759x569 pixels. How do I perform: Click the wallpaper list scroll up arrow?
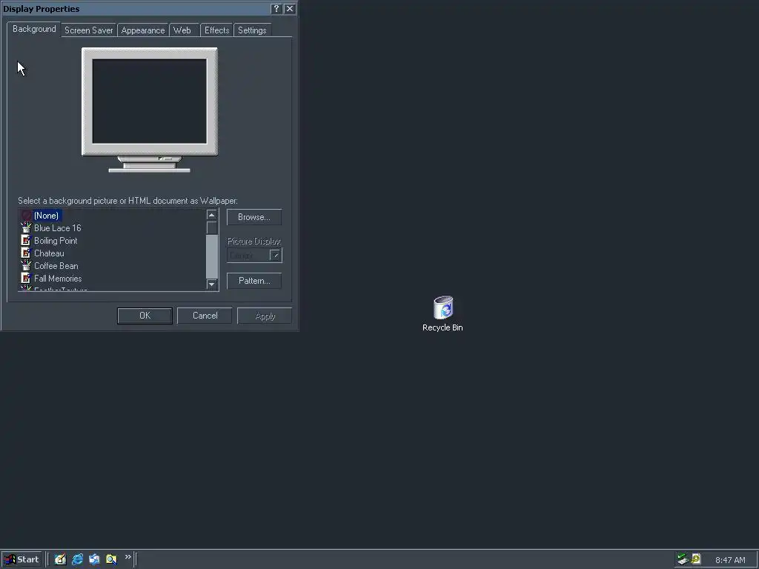coord(211,215)
